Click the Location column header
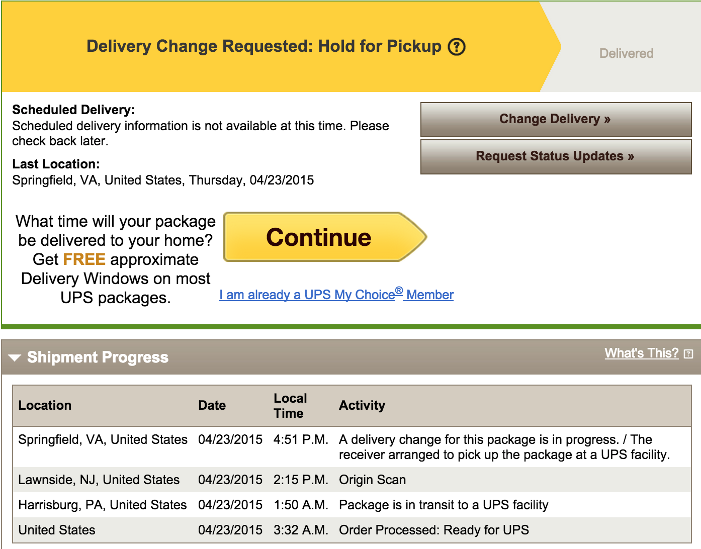The height and width of the screenshot is (549, 701). [45, 405]
